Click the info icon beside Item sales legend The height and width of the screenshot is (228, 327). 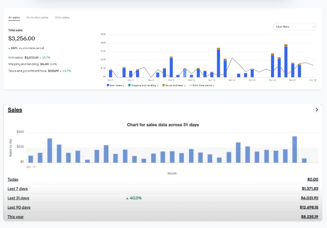click(123, 85)
